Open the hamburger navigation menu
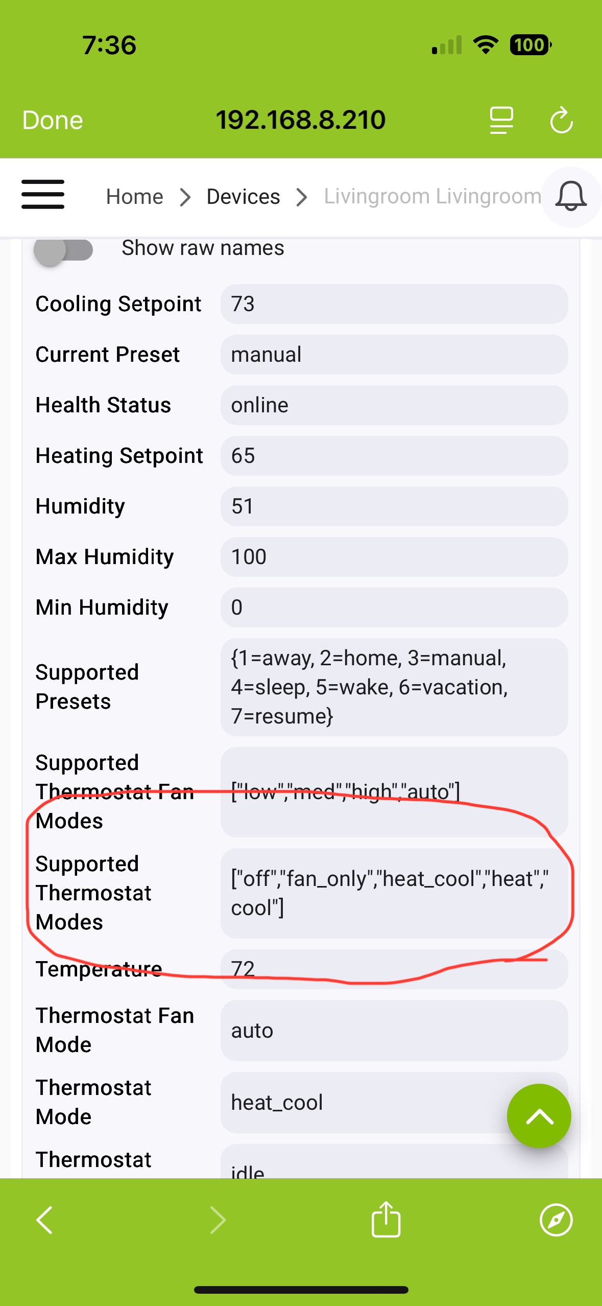This screenshot has width=602, height=1306. (43, 195)
